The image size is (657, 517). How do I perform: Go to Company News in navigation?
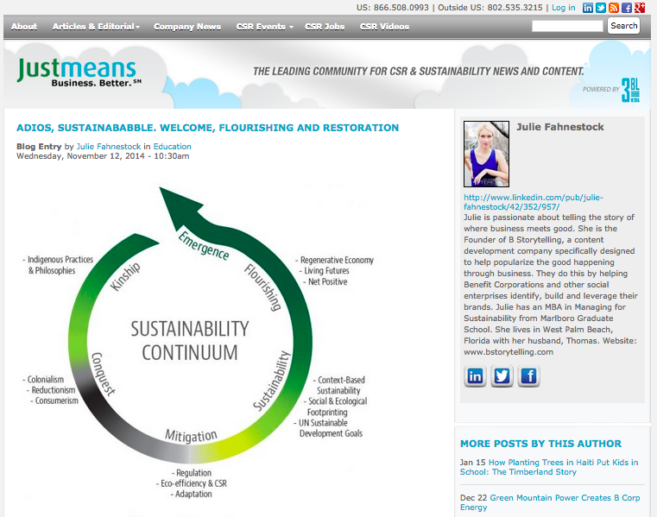point(187,27)
